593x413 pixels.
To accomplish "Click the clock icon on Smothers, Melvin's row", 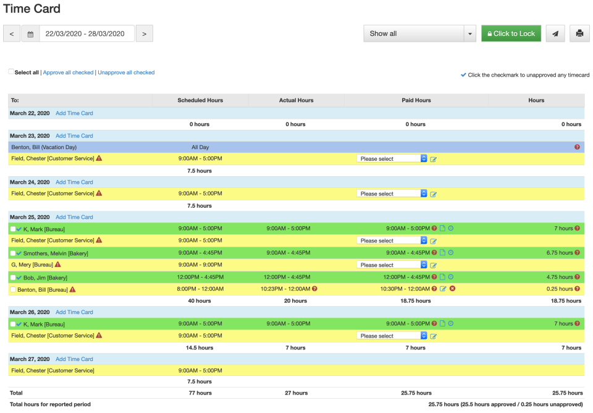I will point(450,252).
